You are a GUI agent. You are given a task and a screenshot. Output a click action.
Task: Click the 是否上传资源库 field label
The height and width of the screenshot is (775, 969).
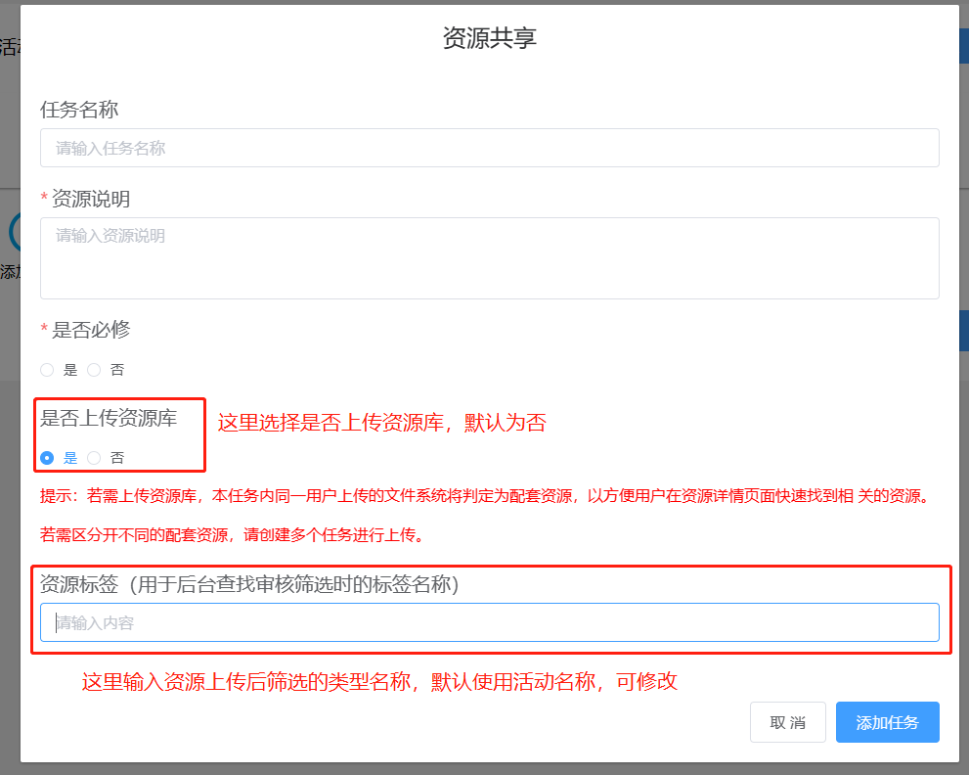click(109, 419)
